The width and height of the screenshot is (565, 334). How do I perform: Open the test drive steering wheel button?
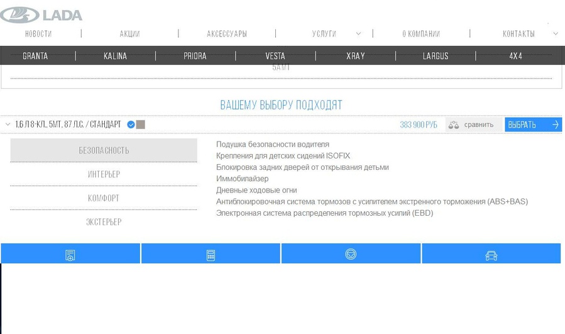pyautogui.click(x=351, y=253)
